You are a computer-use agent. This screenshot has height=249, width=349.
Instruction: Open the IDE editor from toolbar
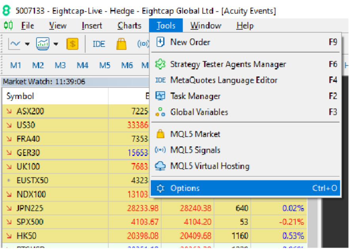tap(99, 44)
